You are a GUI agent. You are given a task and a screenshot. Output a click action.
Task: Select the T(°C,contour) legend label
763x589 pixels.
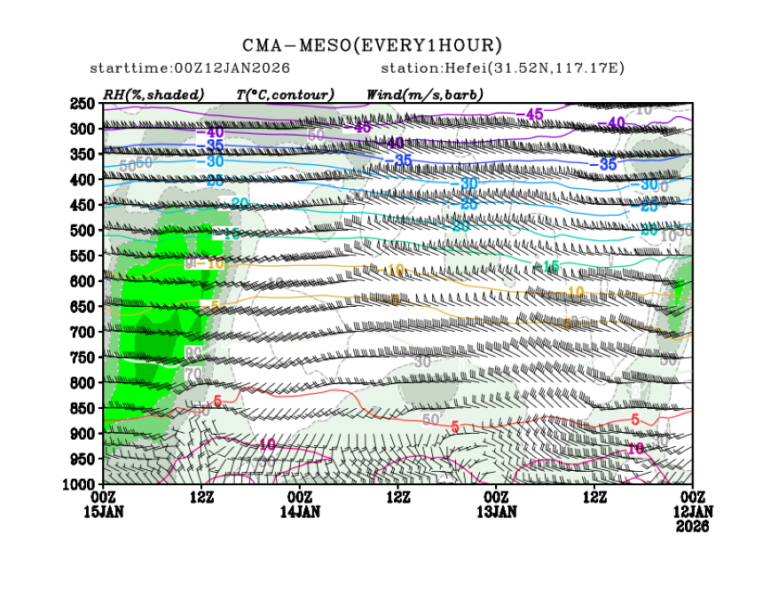tap(285, 94)
